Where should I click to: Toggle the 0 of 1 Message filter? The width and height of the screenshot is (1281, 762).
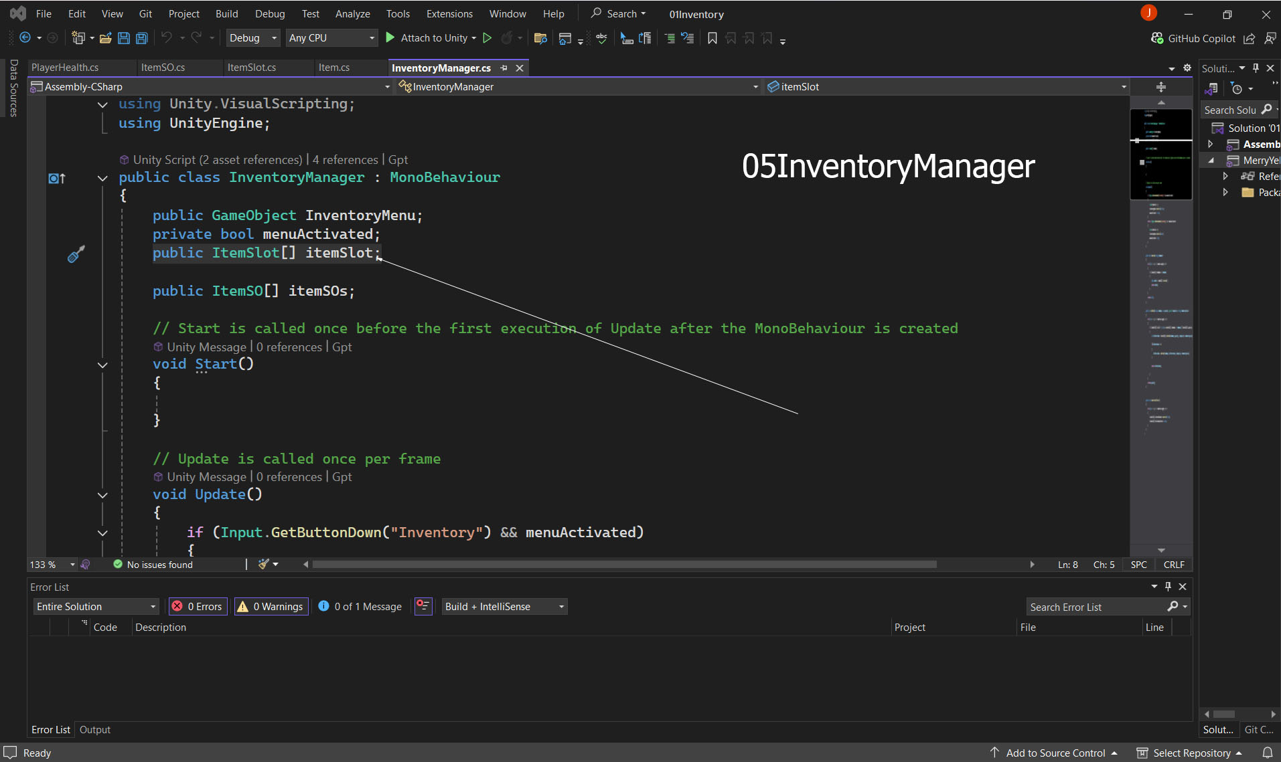pyautogui.click(x=360, y=606)
